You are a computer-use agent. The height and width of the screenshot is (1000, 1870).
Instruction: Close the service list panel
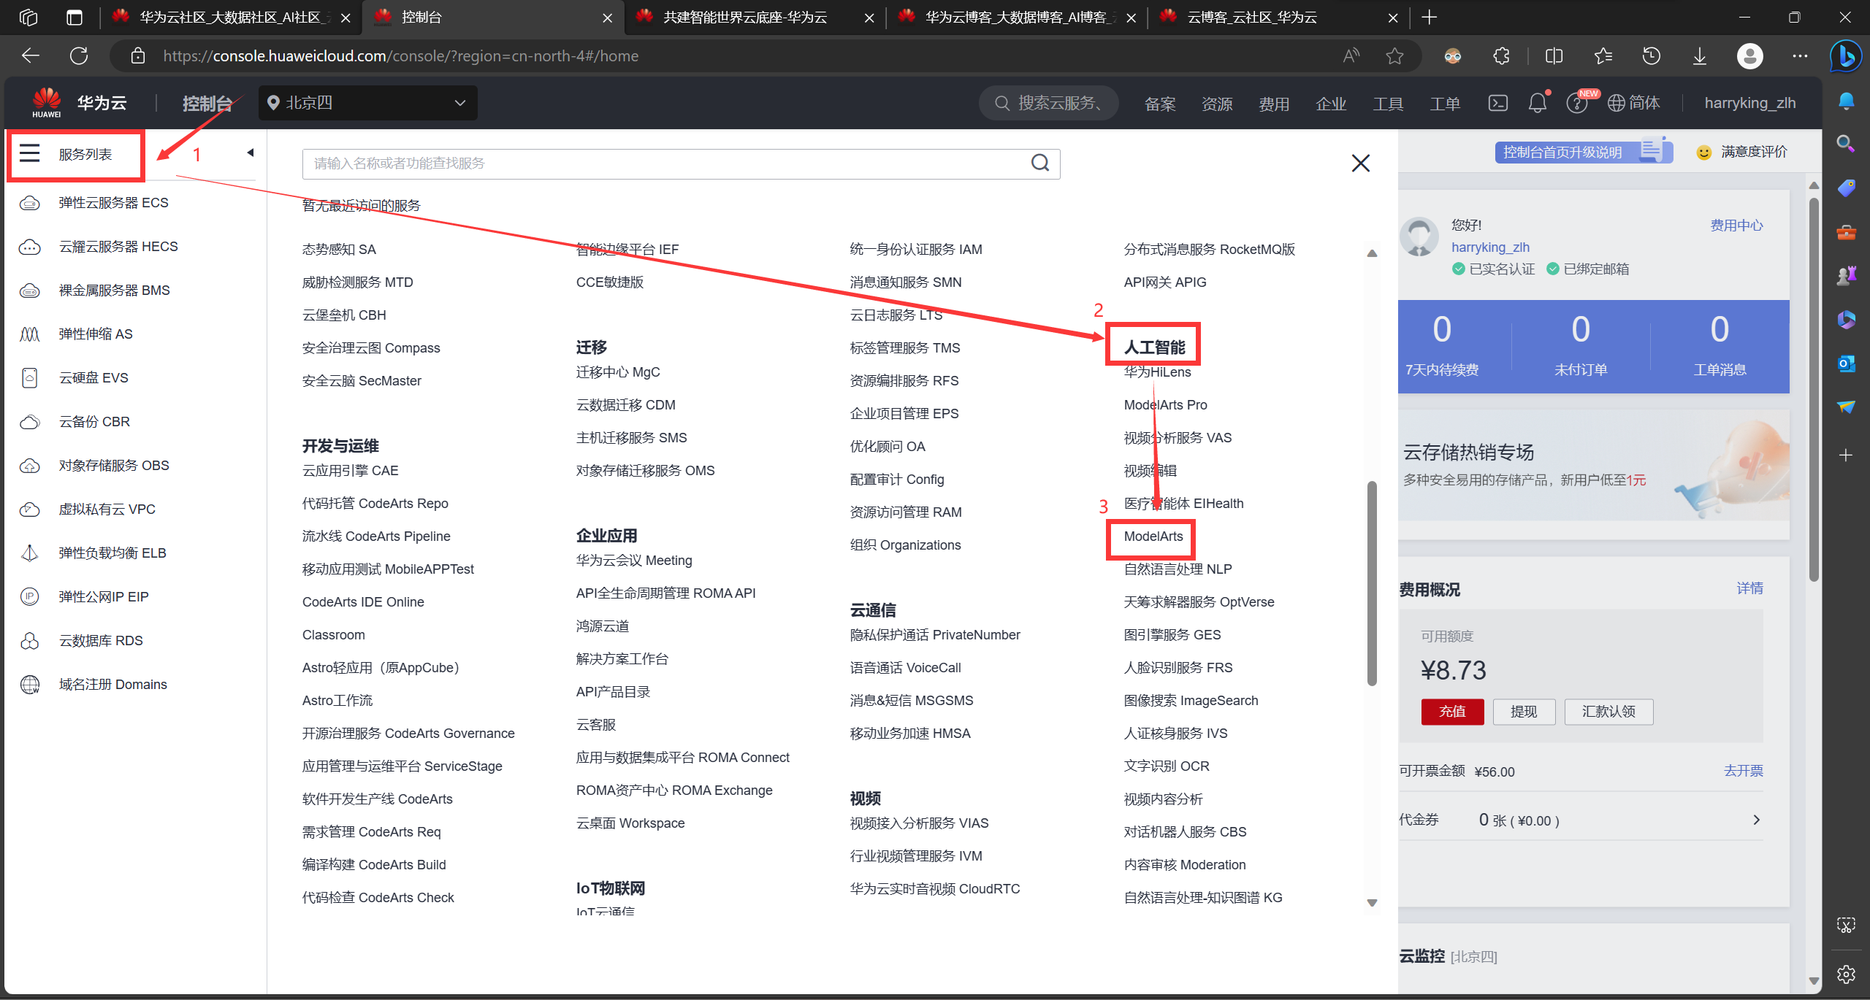(x=1360, y=163)
